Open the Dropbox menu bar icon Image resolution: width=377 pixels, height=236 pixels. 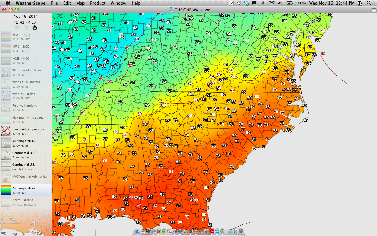pos(246,3)
